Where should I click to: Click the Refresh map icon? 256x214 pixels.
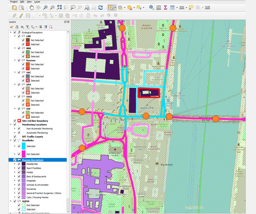point(100,7)
